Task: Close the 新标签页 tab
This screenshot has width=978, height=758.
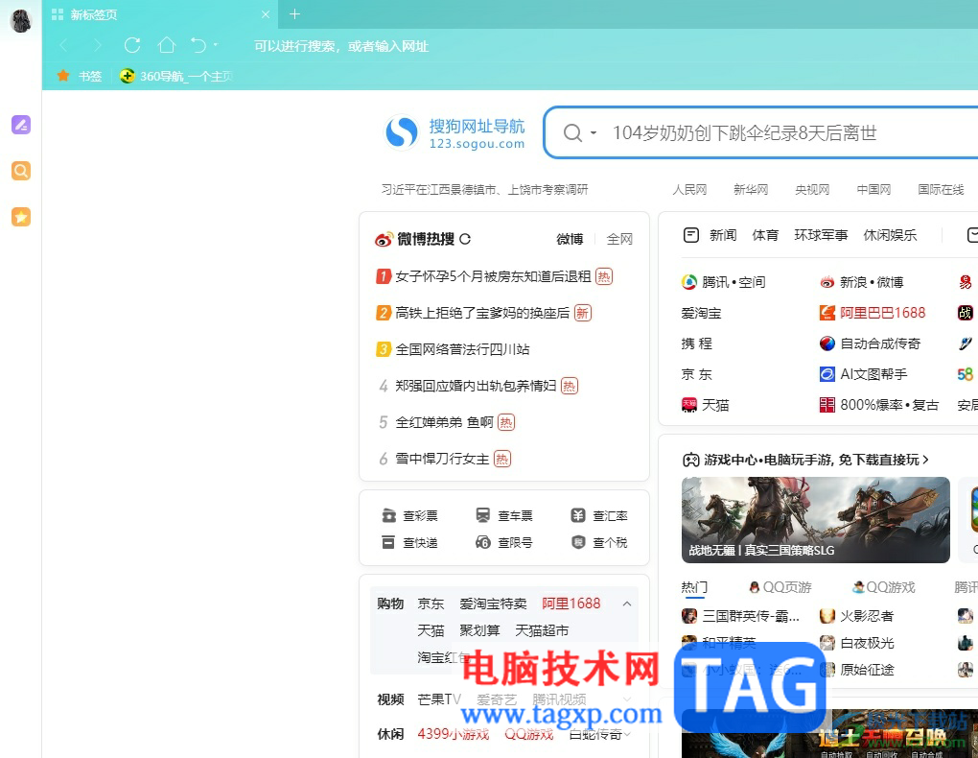Action: [x=265, y=14]
